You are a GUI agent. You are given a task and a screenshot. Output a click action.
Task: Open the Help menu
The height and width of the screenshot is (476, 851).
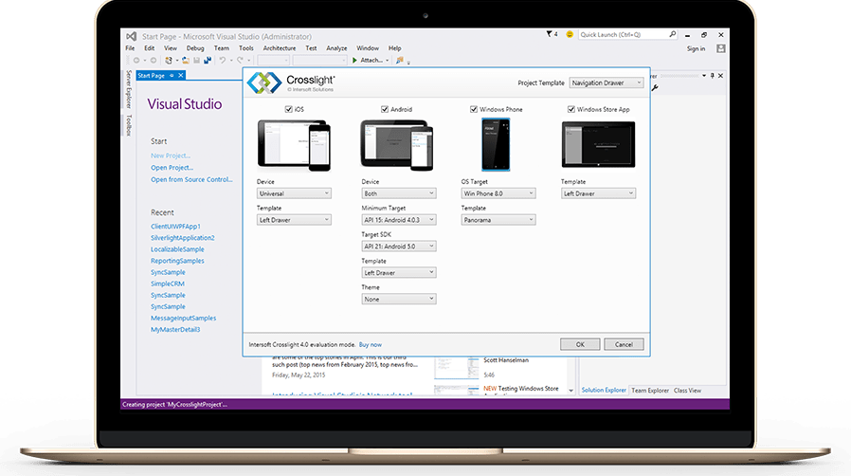point(394,48)
